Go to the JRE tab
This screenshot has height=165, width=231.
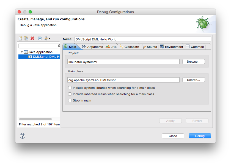pos(111,47)
